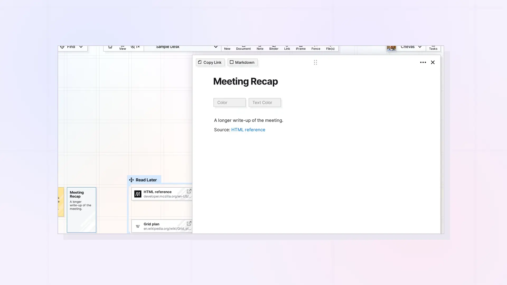Open external link icon on Grid plan card

[189, 223]
